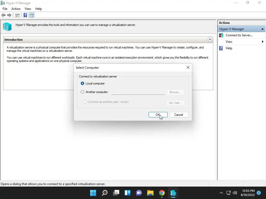Click the Browse... button
Screen dimensions: 266x199
tap(175, 92)
